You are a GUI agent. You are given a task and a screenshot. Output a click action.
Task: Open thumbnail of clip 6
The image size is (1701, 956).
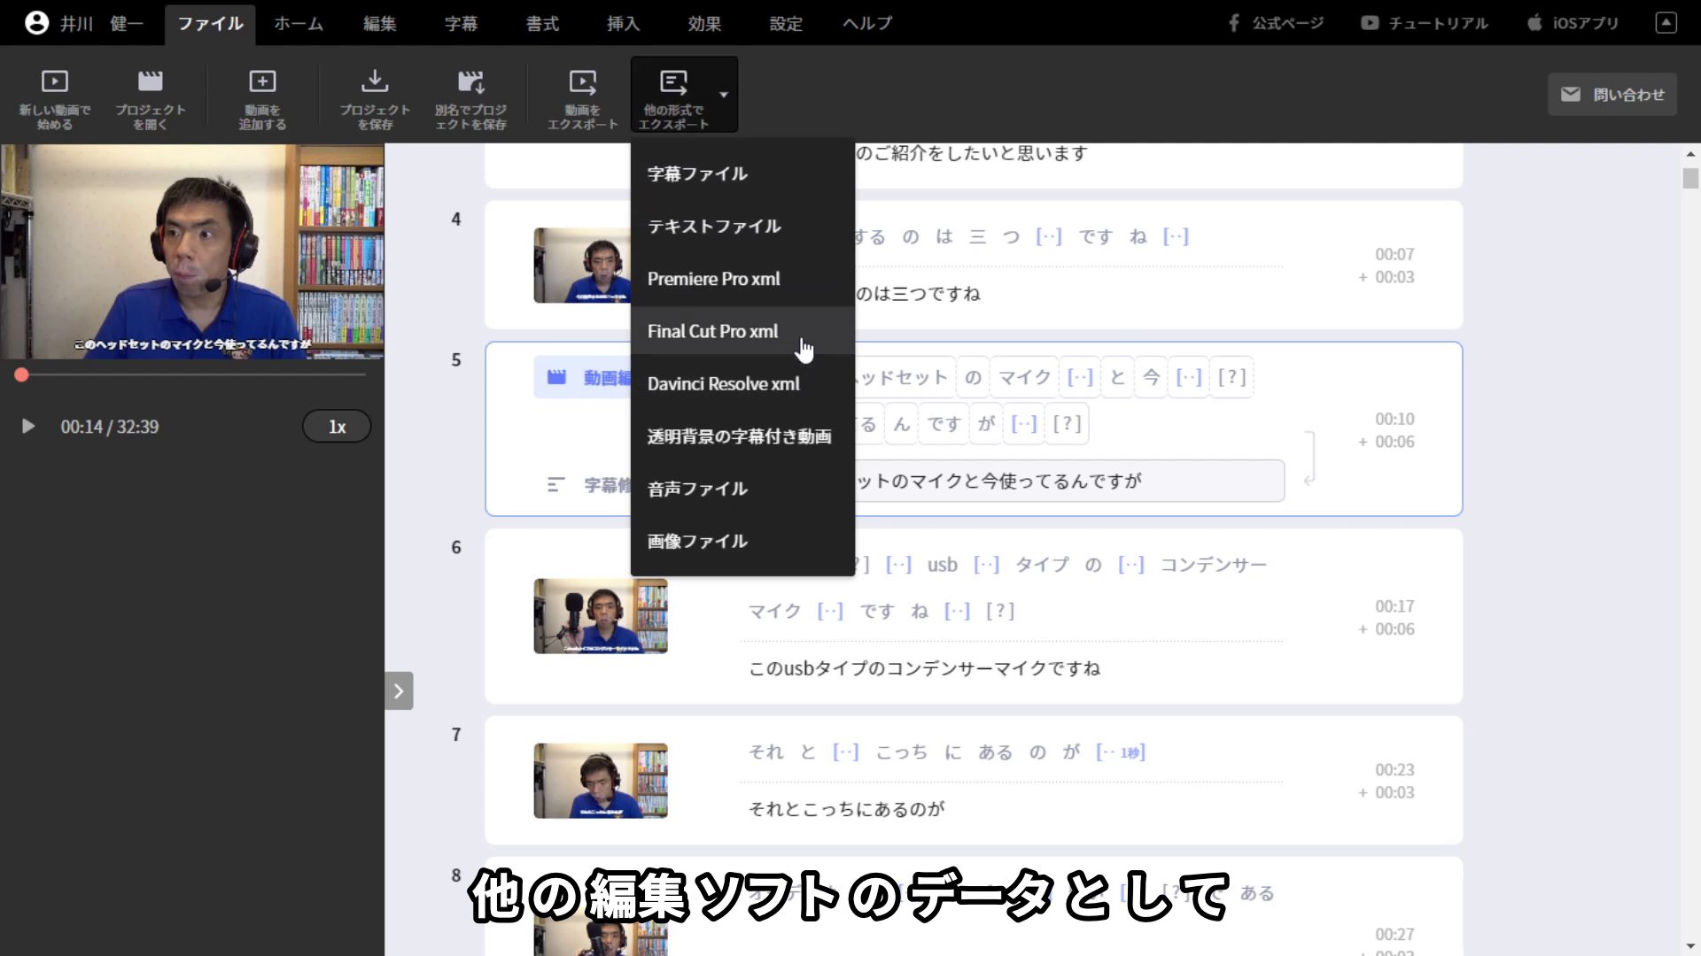(601, 616)
